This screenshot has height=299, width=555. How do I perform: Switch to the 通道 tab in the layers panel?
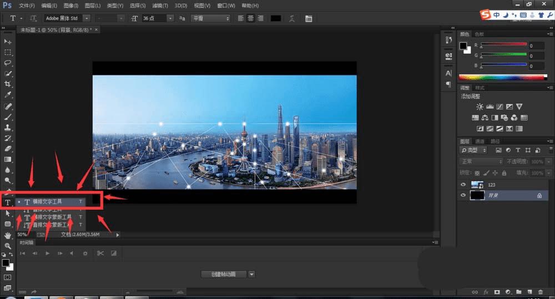point(480,141)
